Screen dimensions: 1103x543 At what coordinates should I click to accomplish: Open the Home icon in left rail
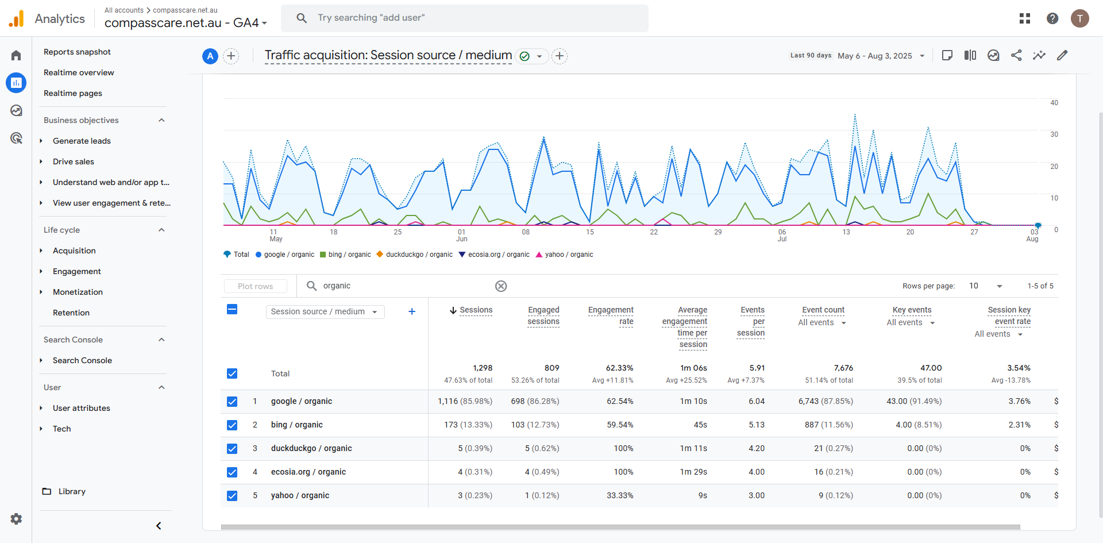16,55
